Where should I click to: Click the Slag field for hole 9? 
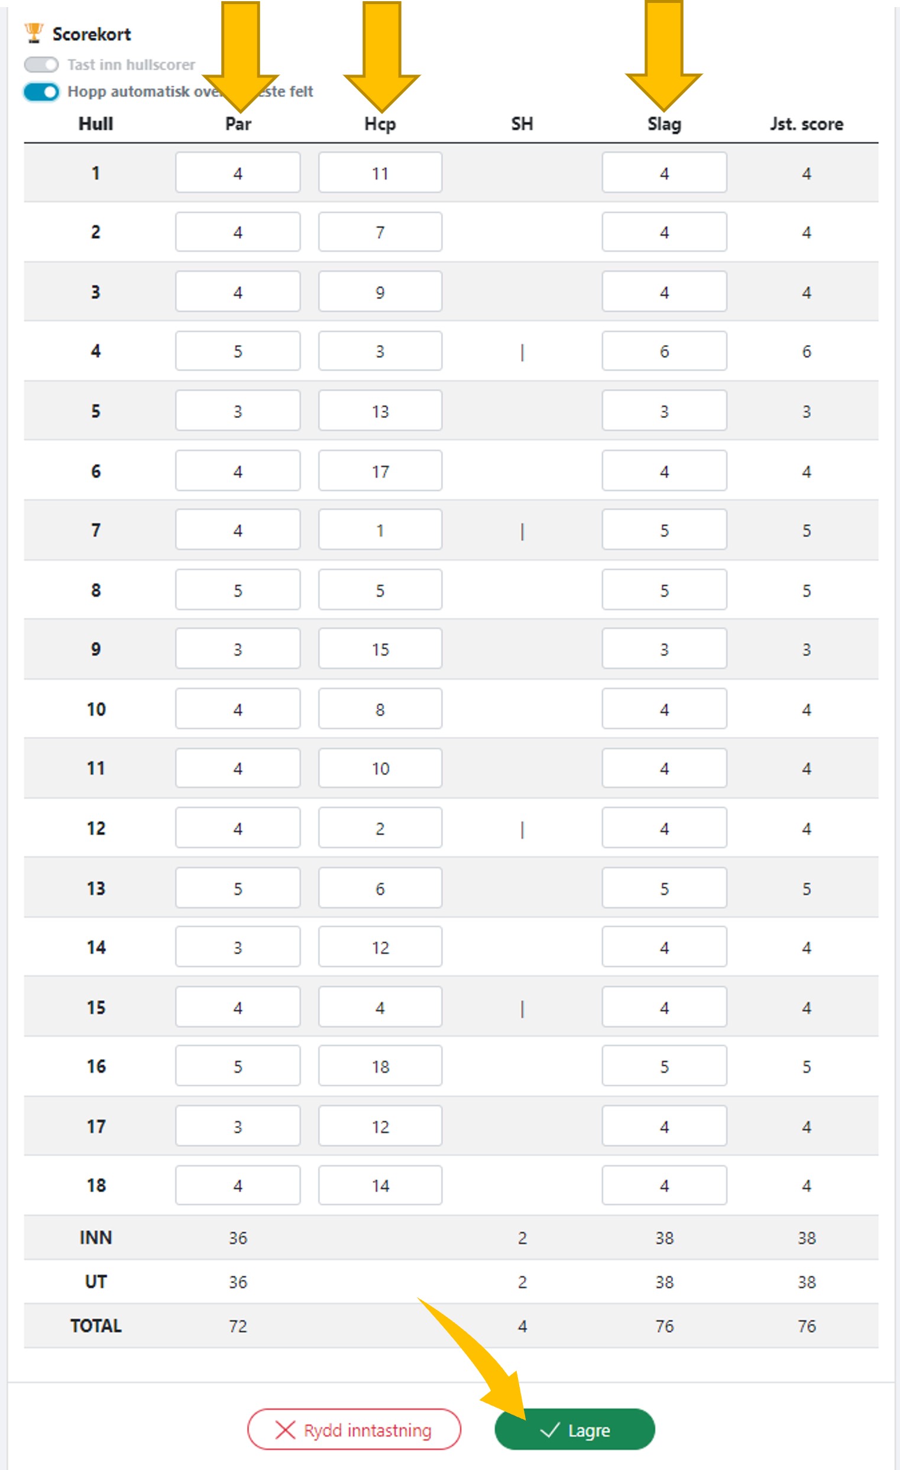click(664, 648)
